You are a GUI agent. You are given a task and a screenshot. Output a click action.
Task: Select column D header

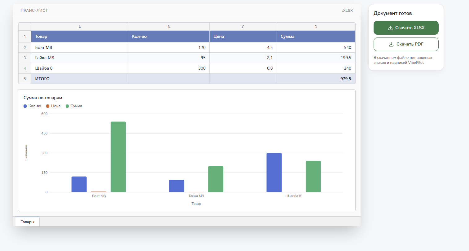coord(316,27)
